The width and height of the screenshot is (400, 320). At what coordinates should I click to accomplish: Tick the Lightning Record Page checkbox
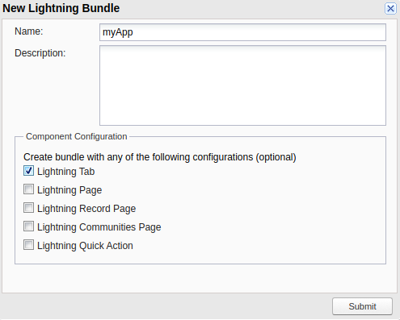point(28,208)
